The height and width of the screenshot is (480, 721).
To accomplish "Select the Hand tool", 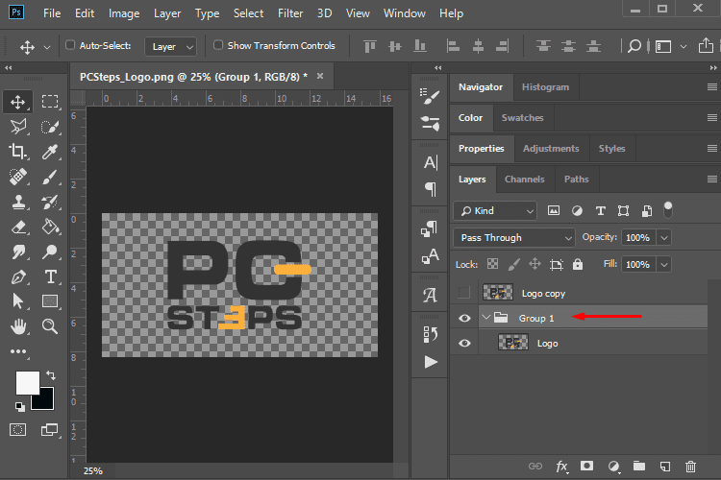I will (18, 326).
